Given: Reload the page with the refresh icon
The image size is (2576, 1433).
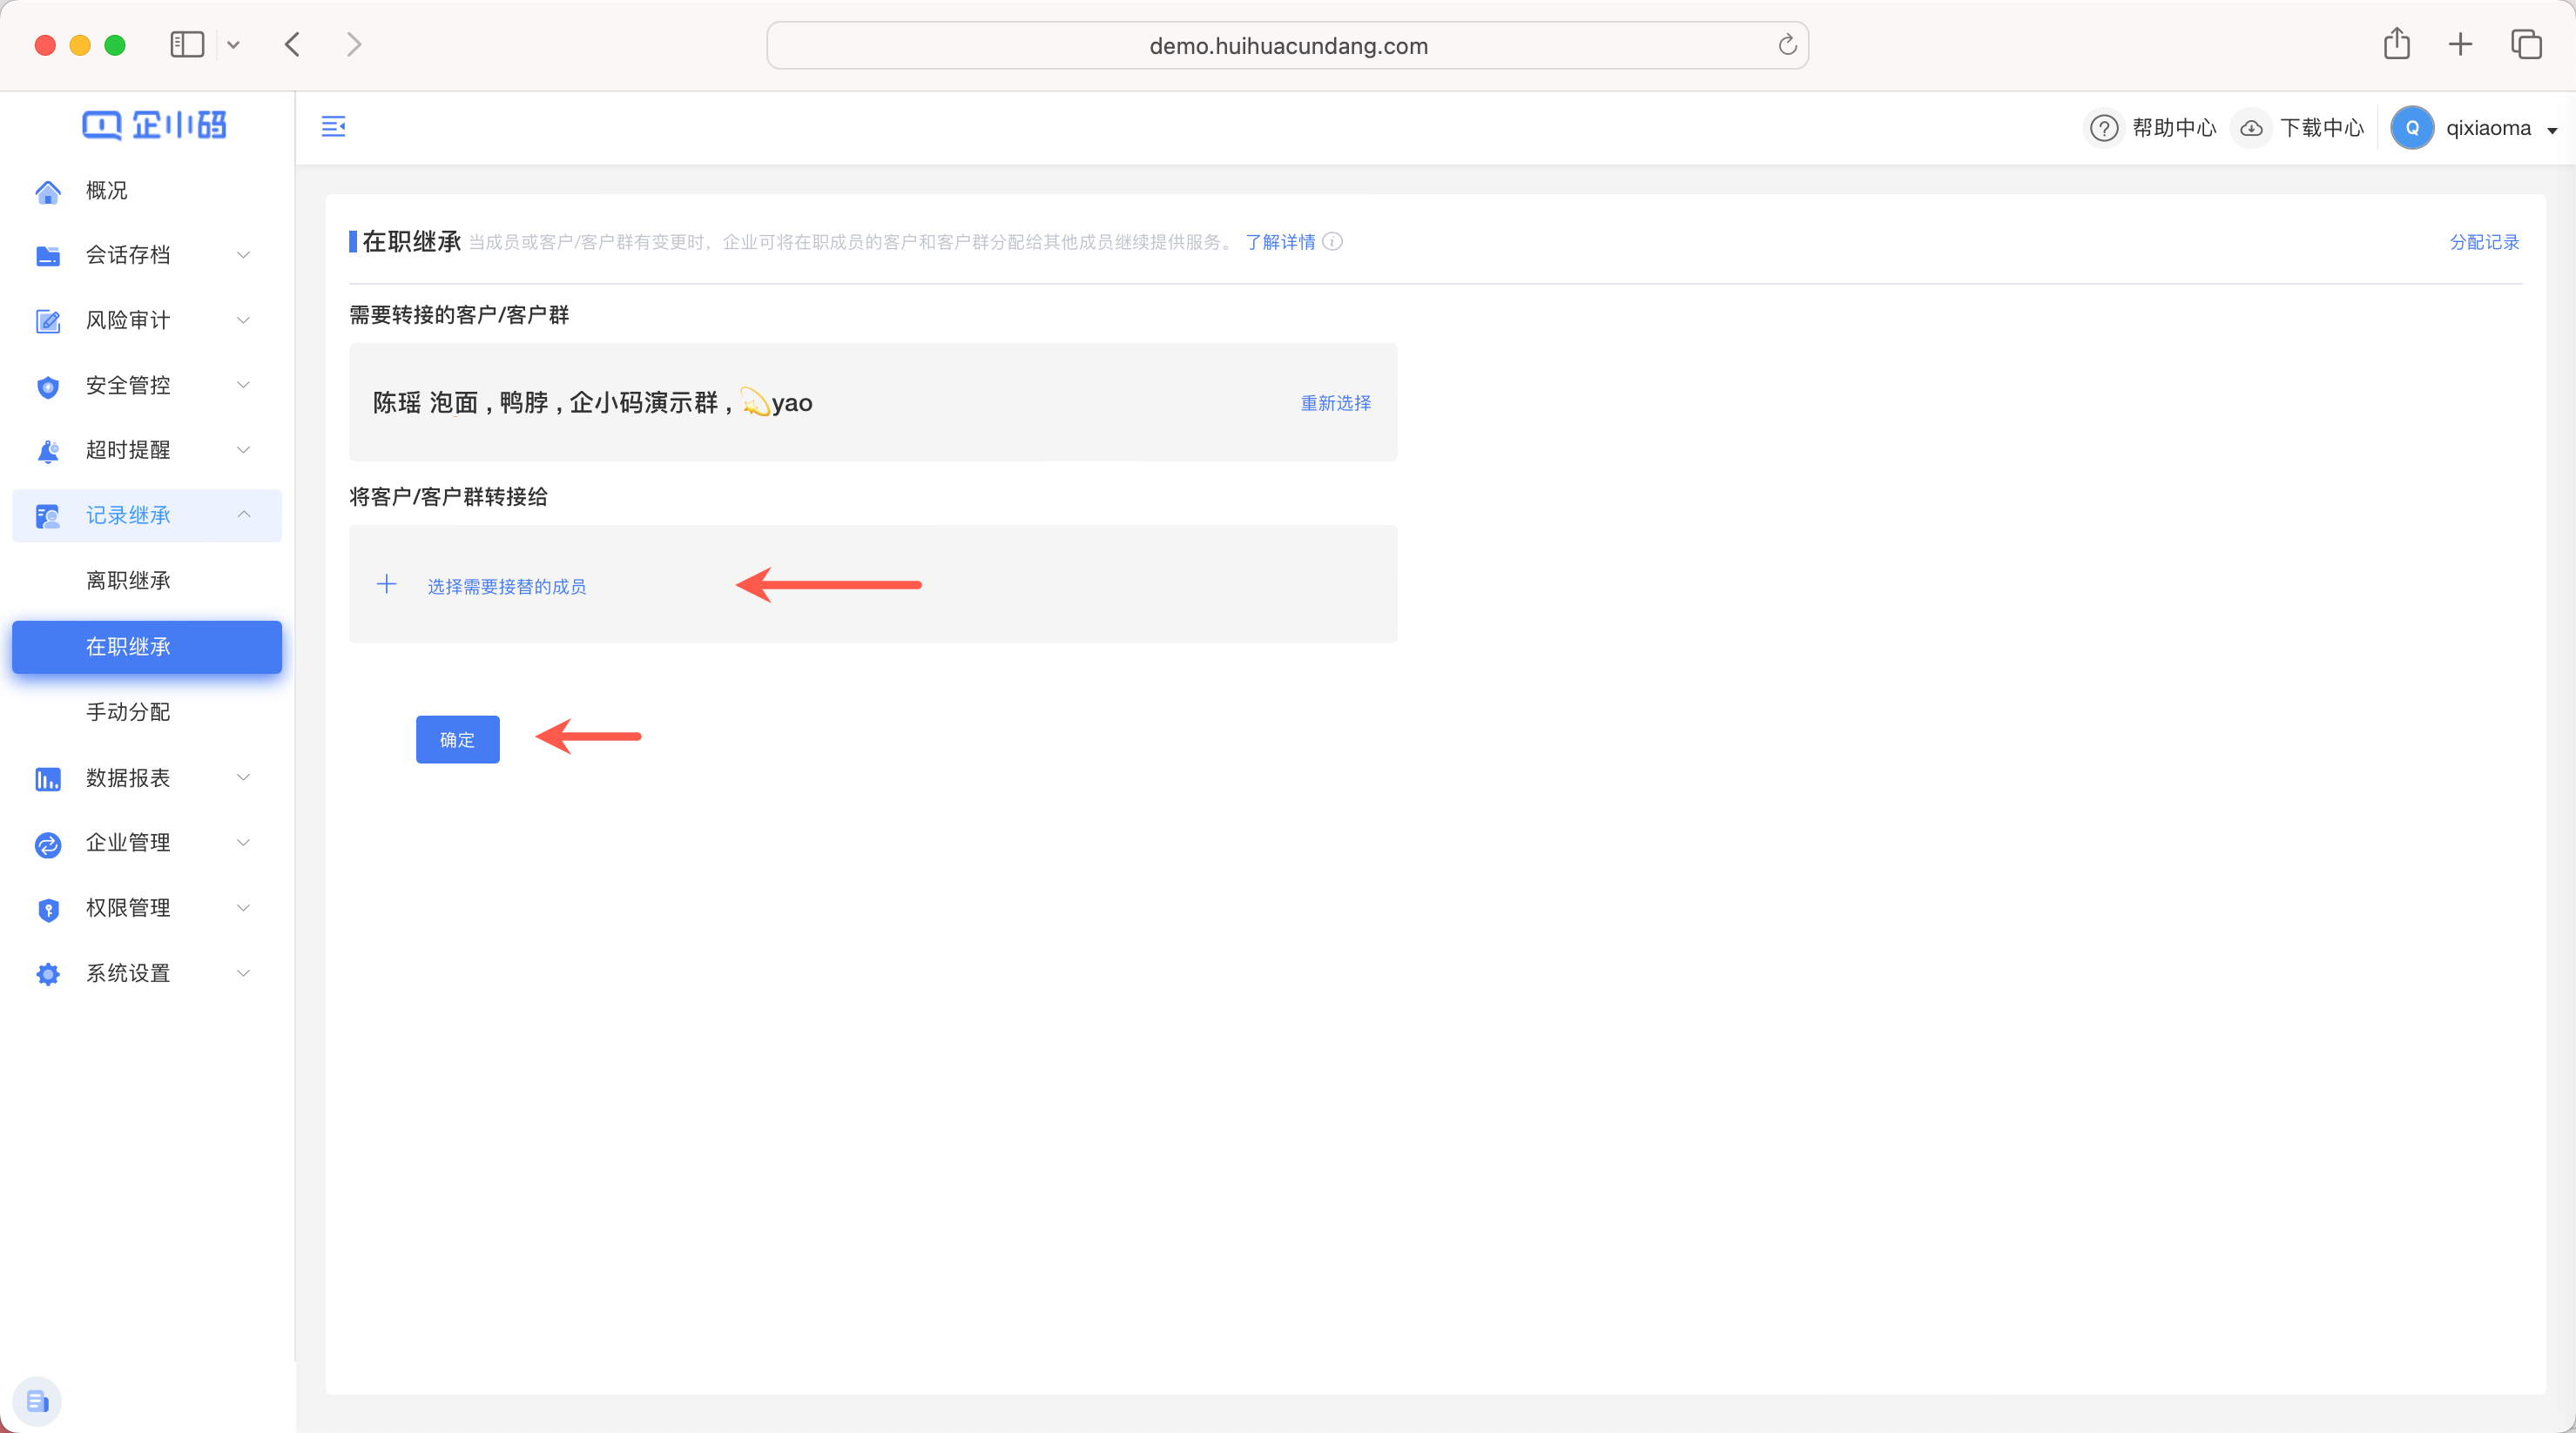Looking at the screenshot, I should 1787,45.
